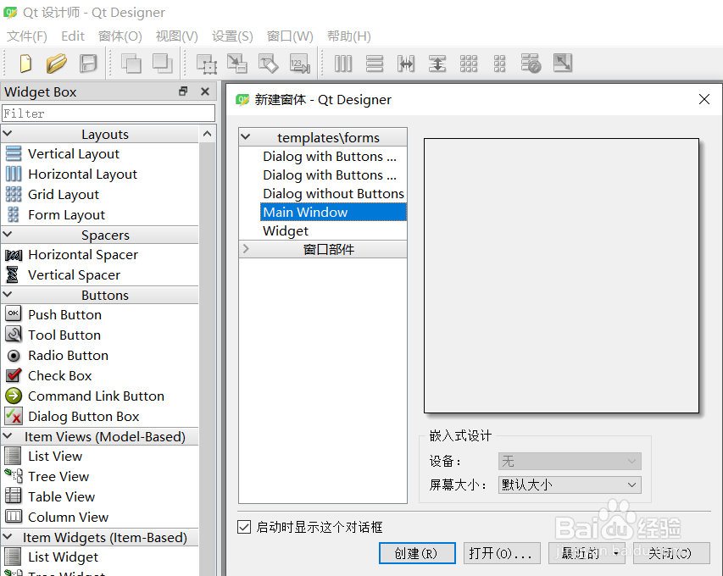
Task: Open the Edit menu
Action: (73, 36)
